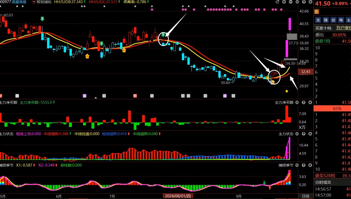
Task: Click the 彩柱数:0.000 label
Action: pyautogui.click(x=71, y=165)
